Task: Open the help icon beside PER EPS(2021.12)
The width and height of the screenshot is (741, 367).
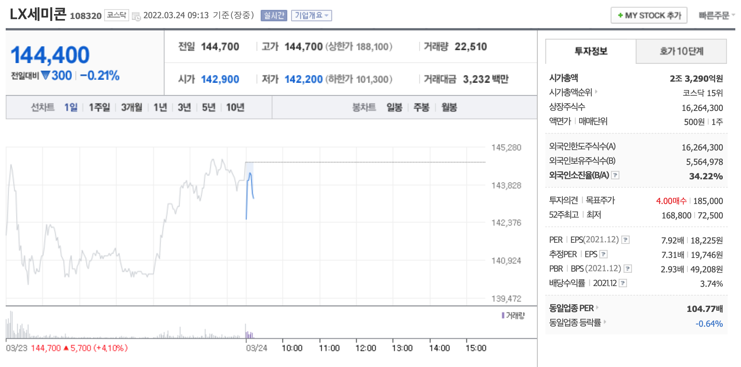Action: (x=625, y=240)
